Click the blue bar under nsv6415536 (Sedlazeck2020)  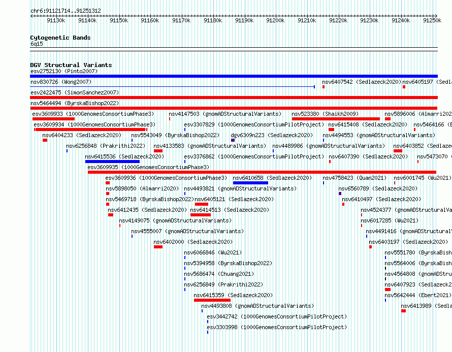[x=112, y=162]
